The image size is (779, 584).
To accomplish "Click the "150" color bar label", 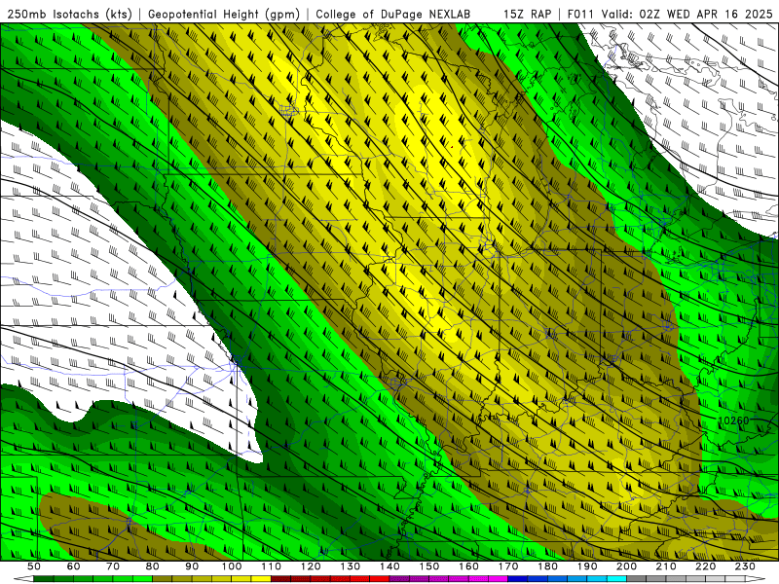I will [x=429, y=566].
